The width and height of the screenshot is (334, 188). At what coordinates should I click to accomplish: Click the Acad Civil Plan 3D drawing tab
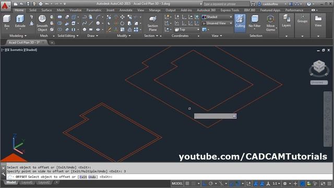(24, 42)
